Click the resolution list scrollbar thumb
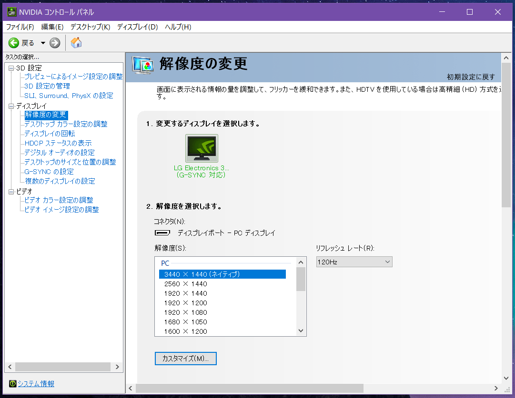The width and height of the screenshot is (515, 398). (x=301, y=279)
